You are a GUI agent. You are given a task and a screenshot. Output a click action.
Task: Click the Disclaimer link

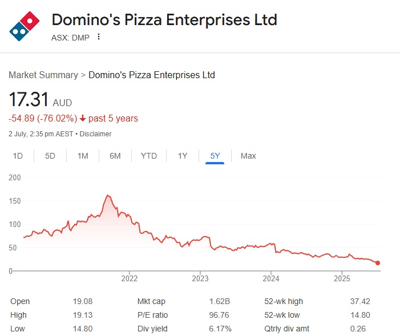95,134
